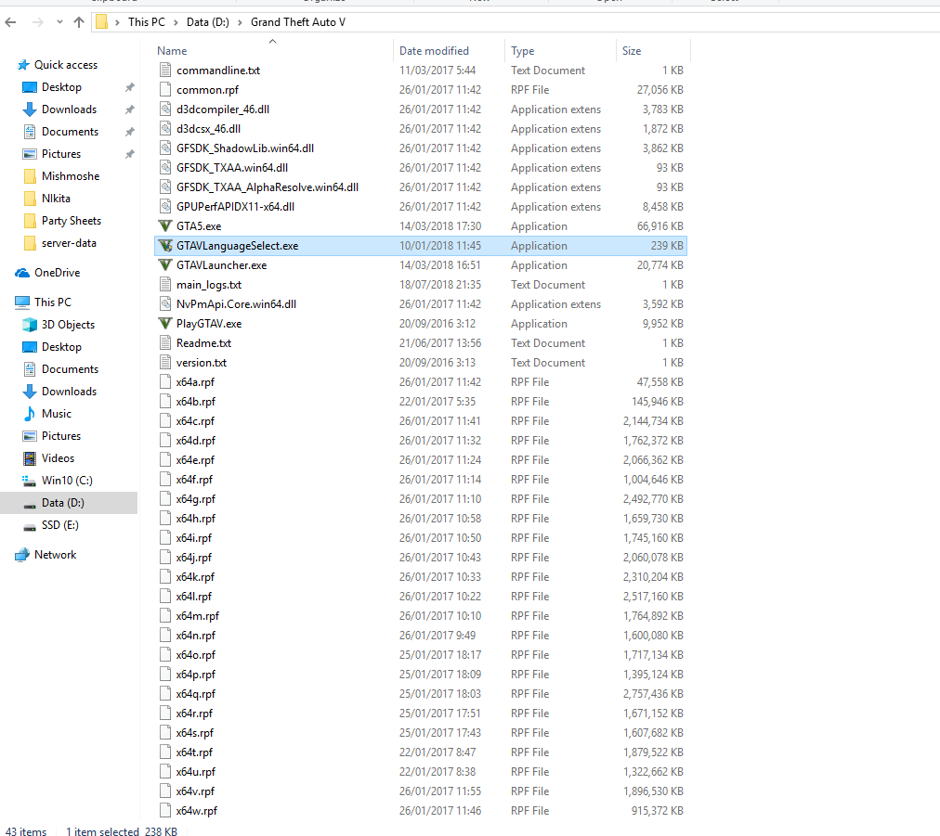This screenshot has width=940, height=836.
Task: Open the recent locations dropdown arrow
Action: click(x=59, y=21)
